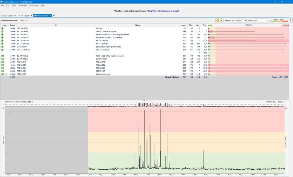The height and width of the screenshot is (177, 293).
Task: Open the Edit menu
Action: click(7, 5)
